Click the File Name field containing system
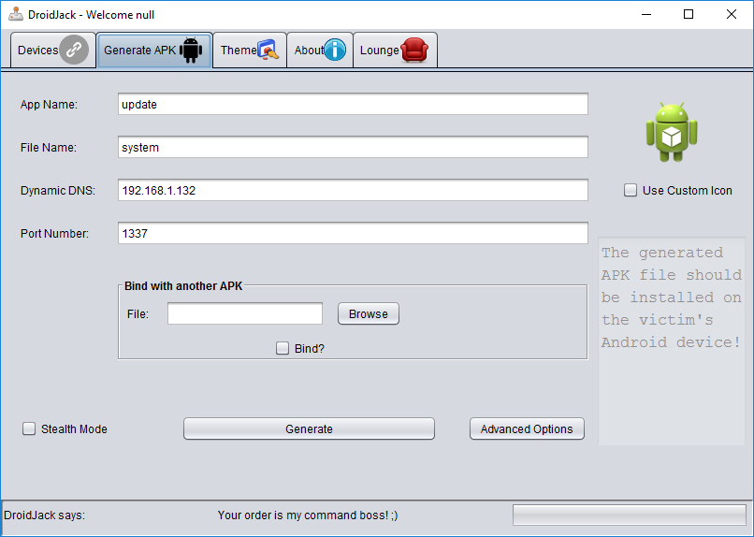 click(x=353, y=147)
